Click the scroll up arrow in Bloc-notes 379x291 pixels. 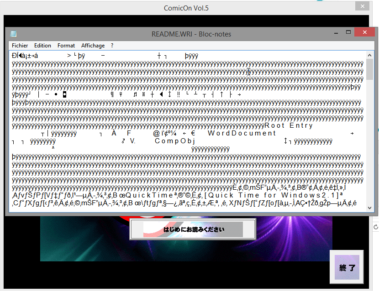pyautogui.click(x=369, y=55)
